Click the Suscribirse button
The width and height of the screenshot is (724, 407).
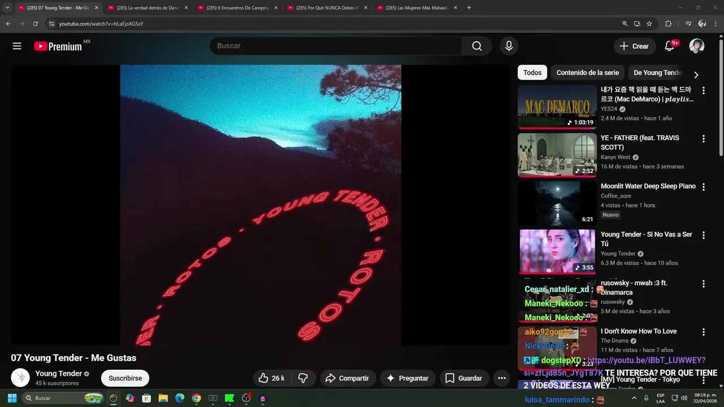(125, 378)
